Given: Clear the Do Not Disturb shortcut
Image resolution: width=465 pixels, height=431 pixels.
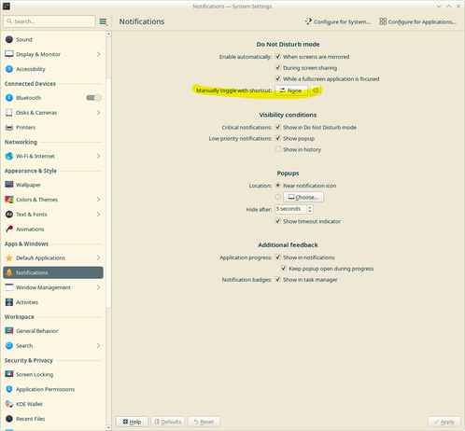Looking at the screenshot, I should coord(316,90).
